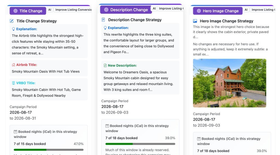280x155 pixels.
Task: Open the cabin hero image thumbnail
Action: tap(230, 83)
